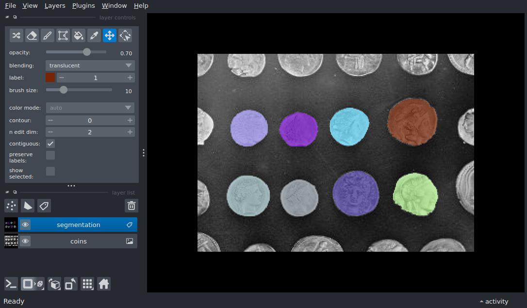Click labels type icon on segmentation row
Viewport: 527px width, 308px height.
coord(130,225)
